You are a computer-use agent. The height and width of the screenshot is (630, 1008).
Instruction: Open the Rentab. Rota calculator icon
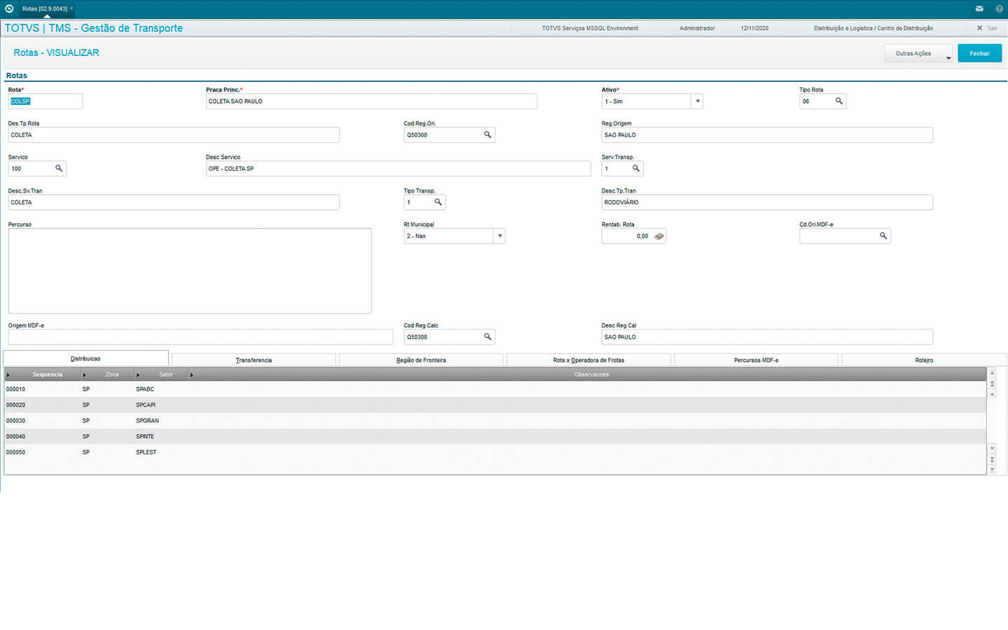(x=659, y=237)
